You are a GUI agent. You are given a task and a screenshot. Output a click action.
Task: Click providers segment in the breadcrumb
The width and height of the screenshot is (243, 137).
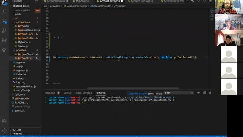pos(55,6)
